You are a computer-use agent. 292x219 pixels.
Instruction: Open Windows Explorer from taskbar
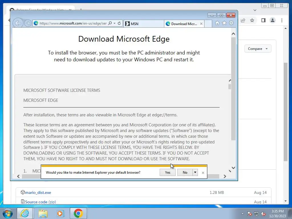(x=43, y=213)
